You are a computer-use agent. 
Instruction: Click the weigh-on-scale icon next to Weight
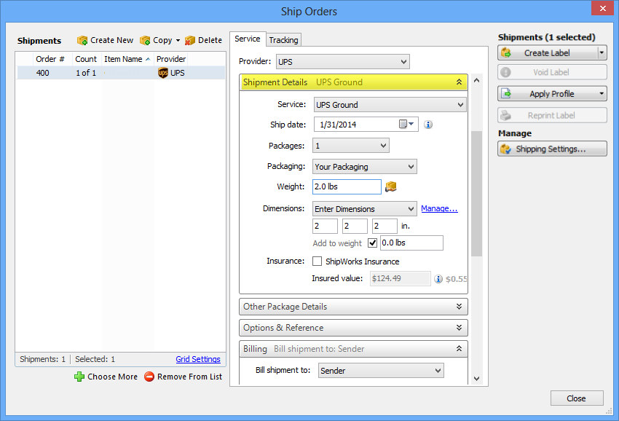[x=390, y=186]
